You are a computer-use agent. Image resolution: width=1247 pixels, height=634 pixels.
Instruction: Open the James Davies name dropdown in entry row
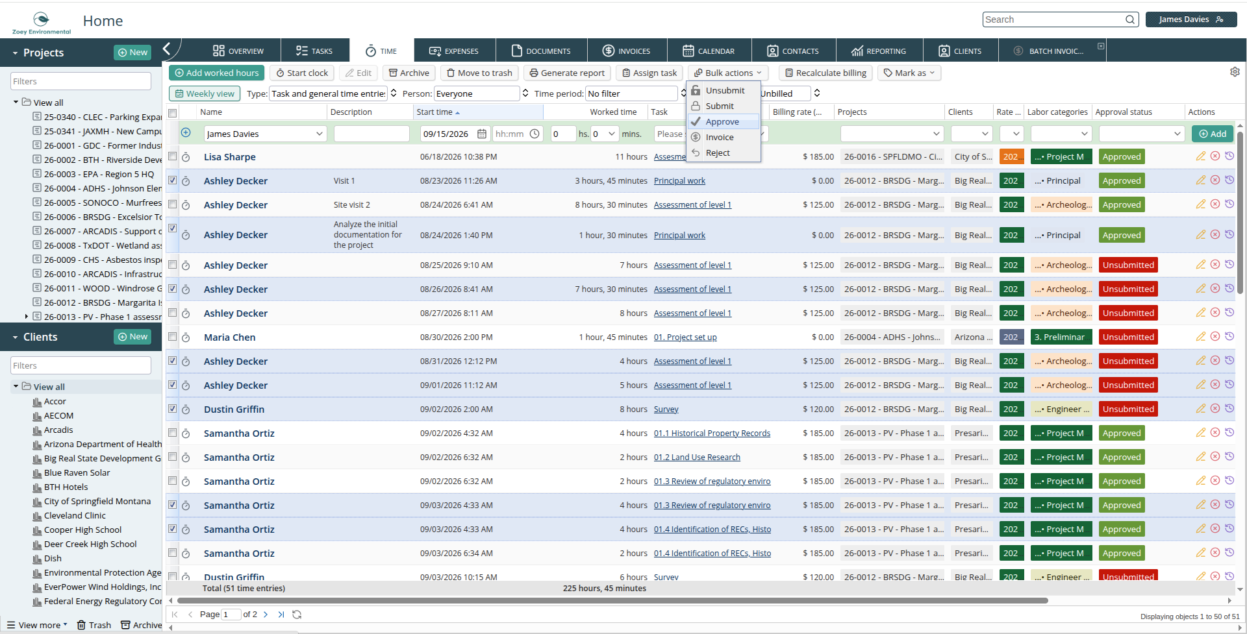(265, 134)
